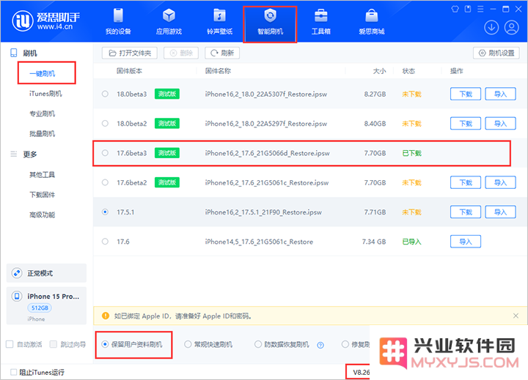Image resolution: width=528 pixels, height=380 pixels.
Task: Select the 17.6beta3 firmware radio button
Action: coord(105,153)
